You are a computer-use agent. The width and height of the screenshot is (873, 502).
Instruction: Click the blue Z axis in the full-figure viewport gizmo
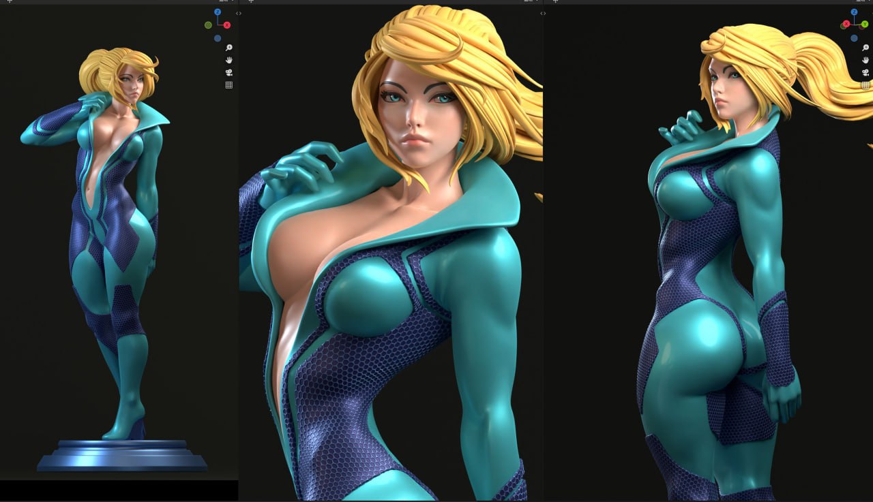(218, 12)
